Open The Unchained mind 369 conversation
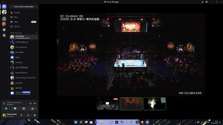The width and height of the screenshot is (223, 125). [24, 78]
